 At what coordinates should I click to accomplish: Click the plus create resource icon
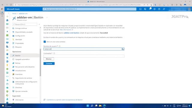[x=7, y=16]
